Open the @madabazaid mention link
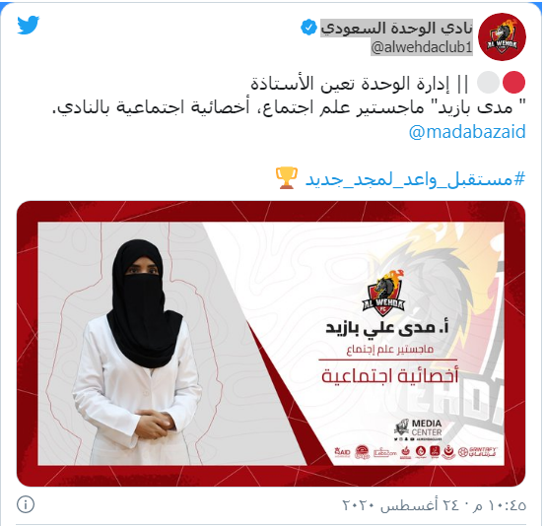Viewport: 545px width, 526px height. pos(467,132)
